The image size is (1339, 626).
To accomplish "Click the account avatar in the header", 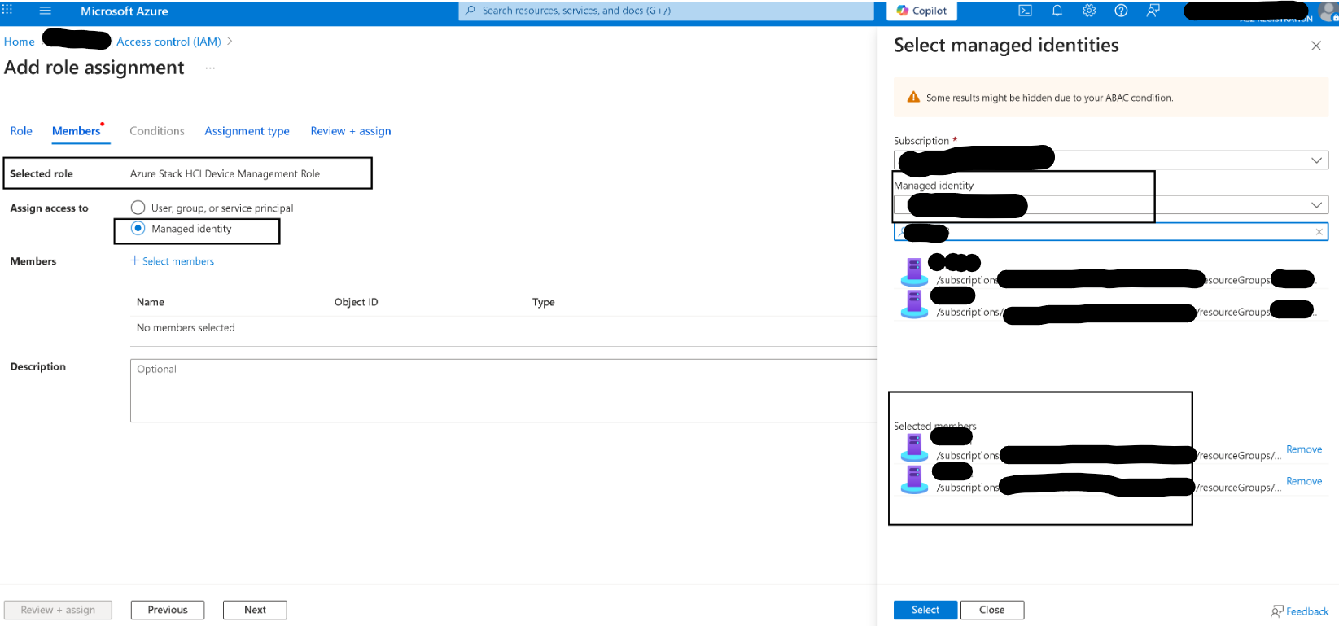I will 1327,11.
